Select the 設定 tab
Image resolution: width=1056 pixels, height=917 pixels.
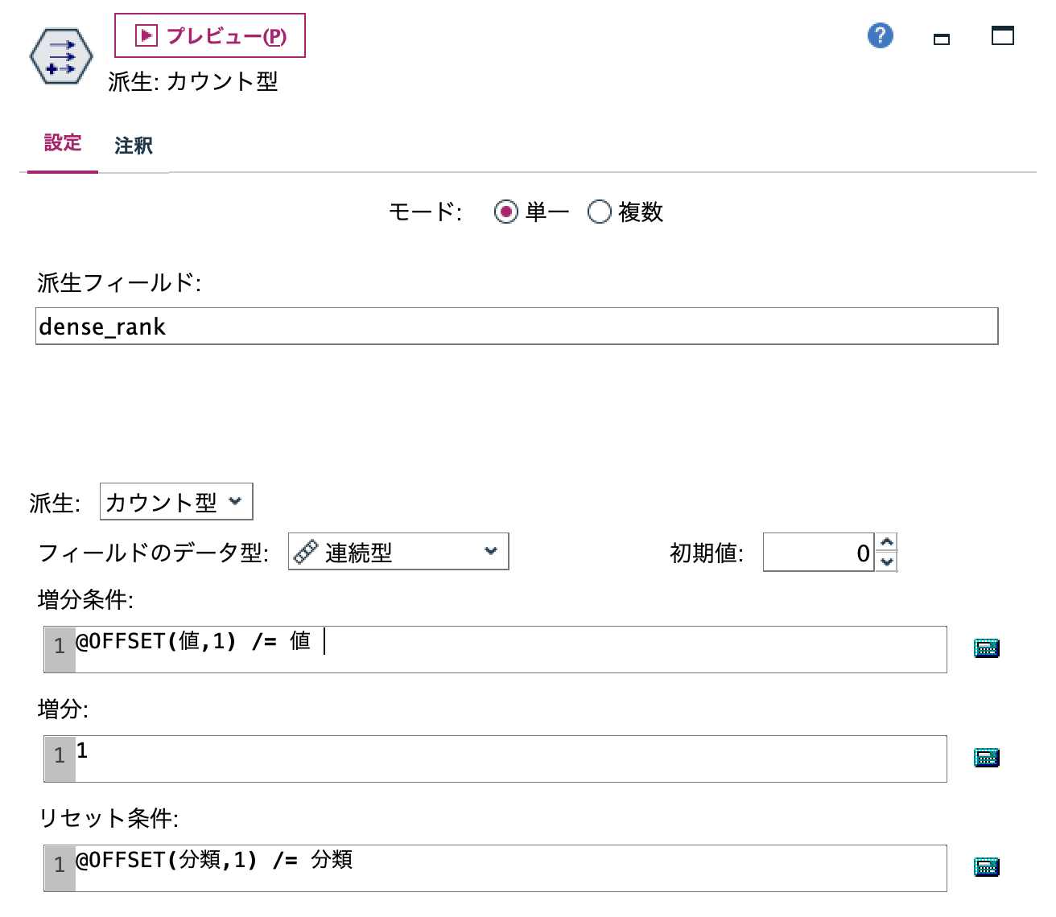tap(62, 143)
